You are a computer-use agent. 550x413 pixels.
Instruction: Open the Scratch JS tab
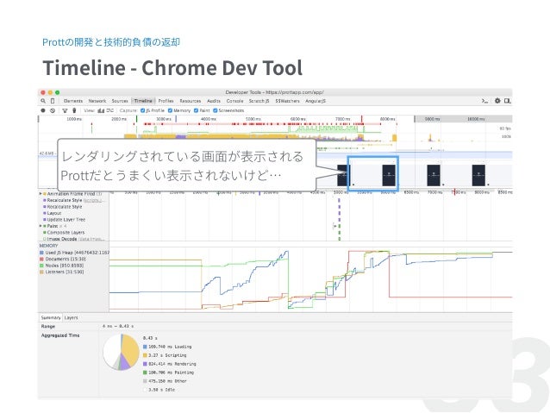[x=259, y=101]
